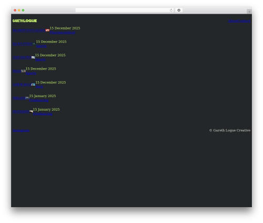Click the Freelancing category under Photography post

(x=43, y=114)
